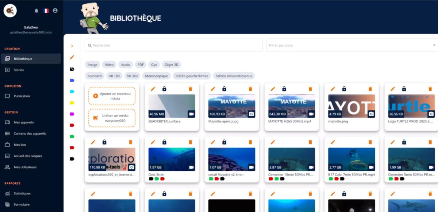Click the orange pencil icon in tag sidebar
438x212 pixels.
[x=72, y=57]
